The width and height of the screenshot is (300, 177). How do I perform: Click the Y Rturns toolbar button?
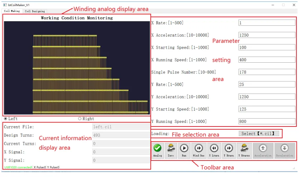[244, 150]
